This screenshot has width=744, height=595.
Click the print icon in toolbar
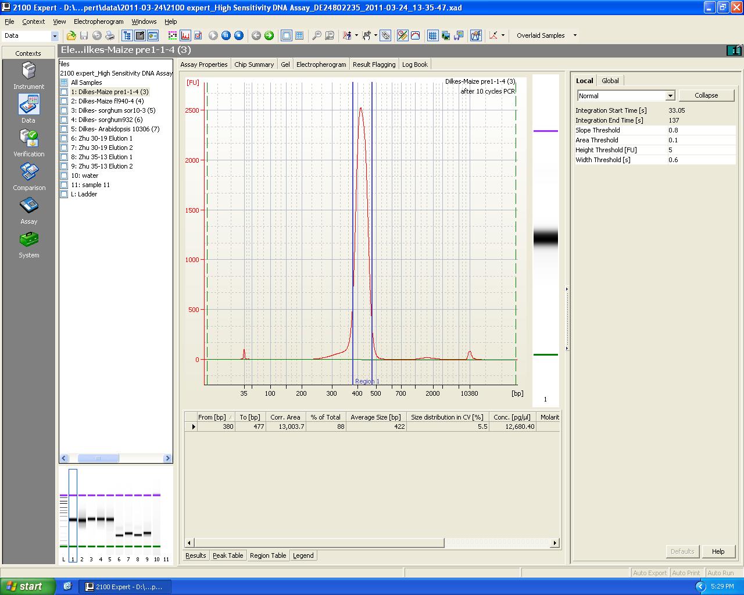tap(109, 35)
